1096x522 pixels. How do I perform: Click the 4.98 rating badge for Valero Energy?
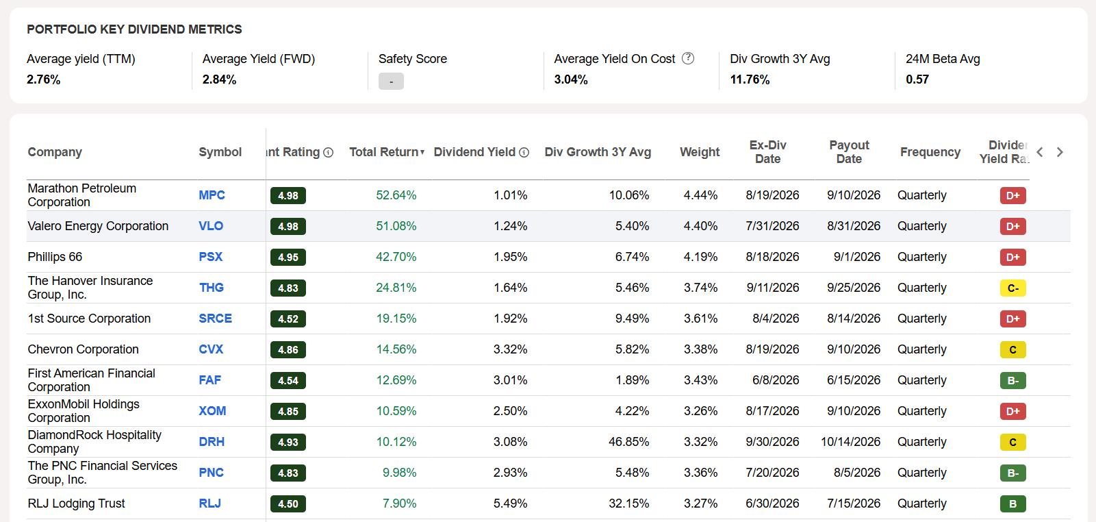(288, 226)
